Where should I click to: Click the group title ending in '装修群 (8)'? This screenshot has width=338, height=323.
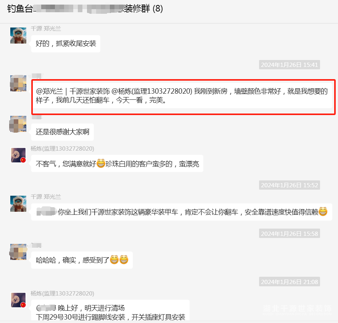85,9
